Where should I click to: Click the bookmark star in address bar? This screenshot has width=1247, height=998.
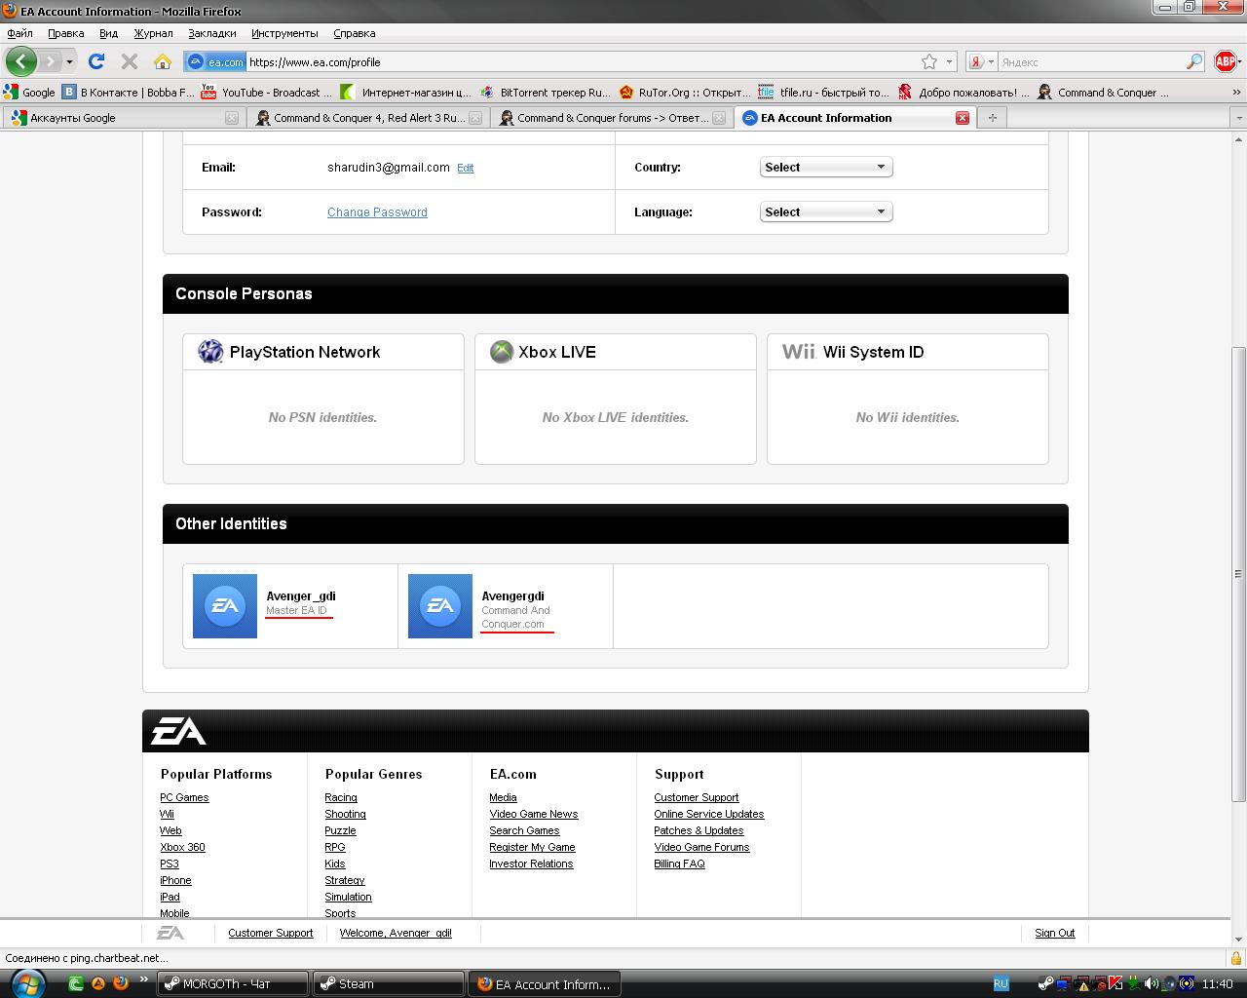click(x=929, y=61)
